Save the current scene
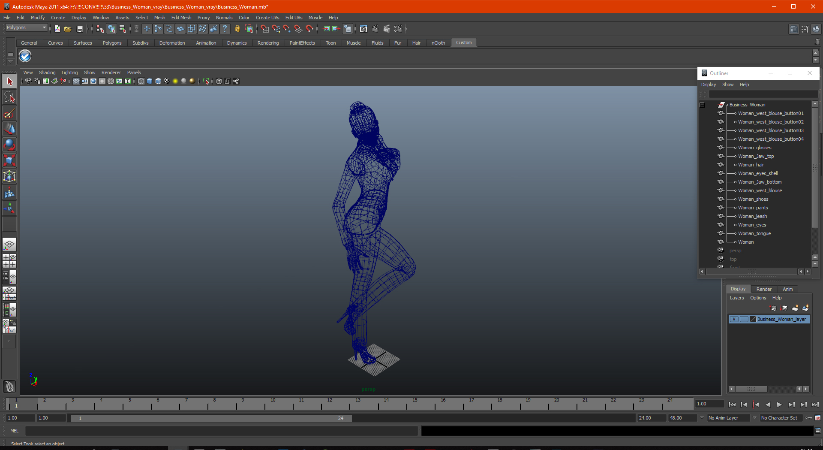 coord(79,29)
